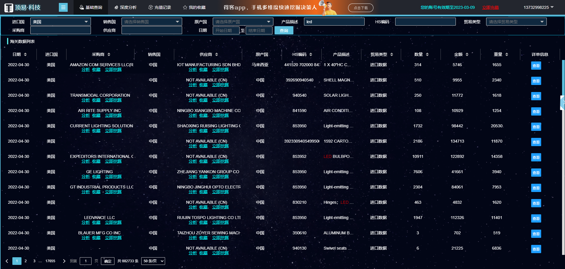The height and width of the screenshot is (269, 565).
Task: Switch to the 深度分析 tab
Action: [x=125, y=7]
